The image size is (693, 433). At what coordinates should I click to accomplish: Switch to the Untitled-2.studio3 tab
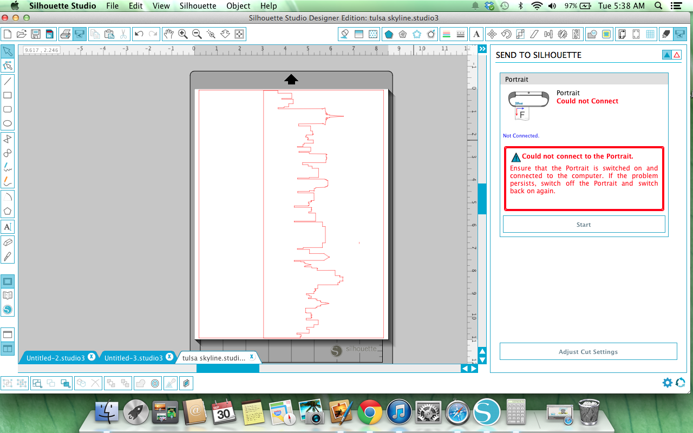[56, 358]
